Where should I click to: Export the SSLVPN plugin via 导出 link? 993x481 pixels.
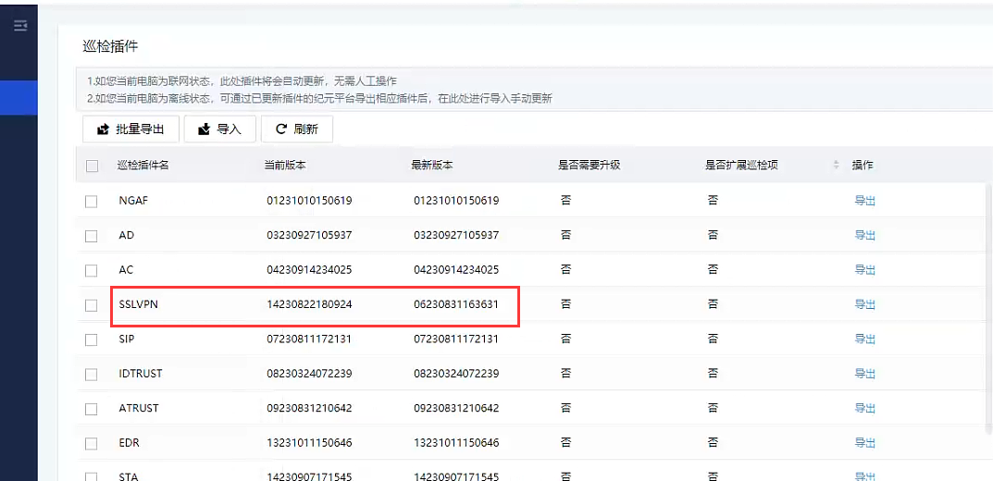864,304
